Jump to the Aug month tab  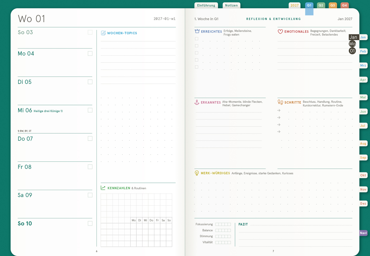click(363, 143)
